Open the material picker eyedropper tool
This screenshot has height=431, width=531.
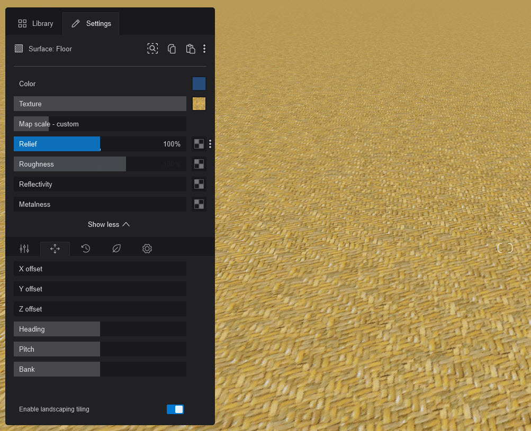click(x=152, y=48)
